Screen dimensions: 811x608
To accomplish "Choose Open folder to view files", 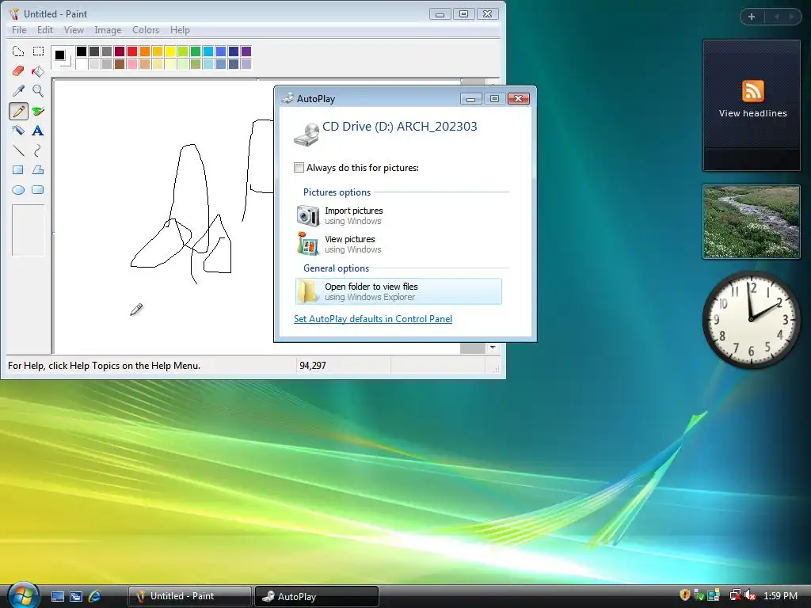I will [x=399, y=291].
